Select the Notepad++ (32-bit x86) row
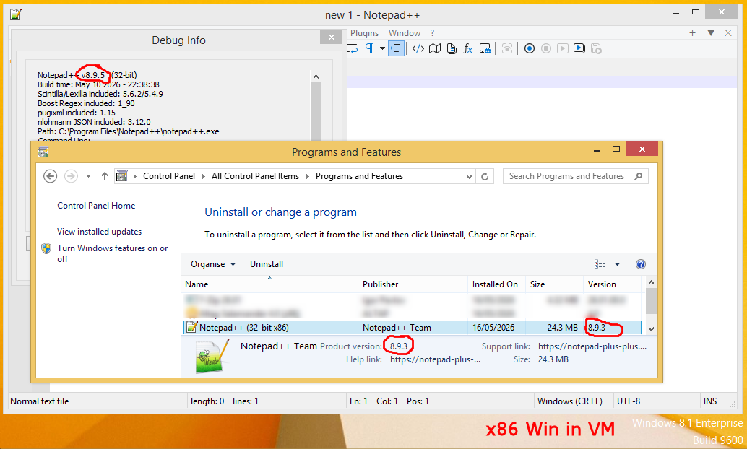 413,328
